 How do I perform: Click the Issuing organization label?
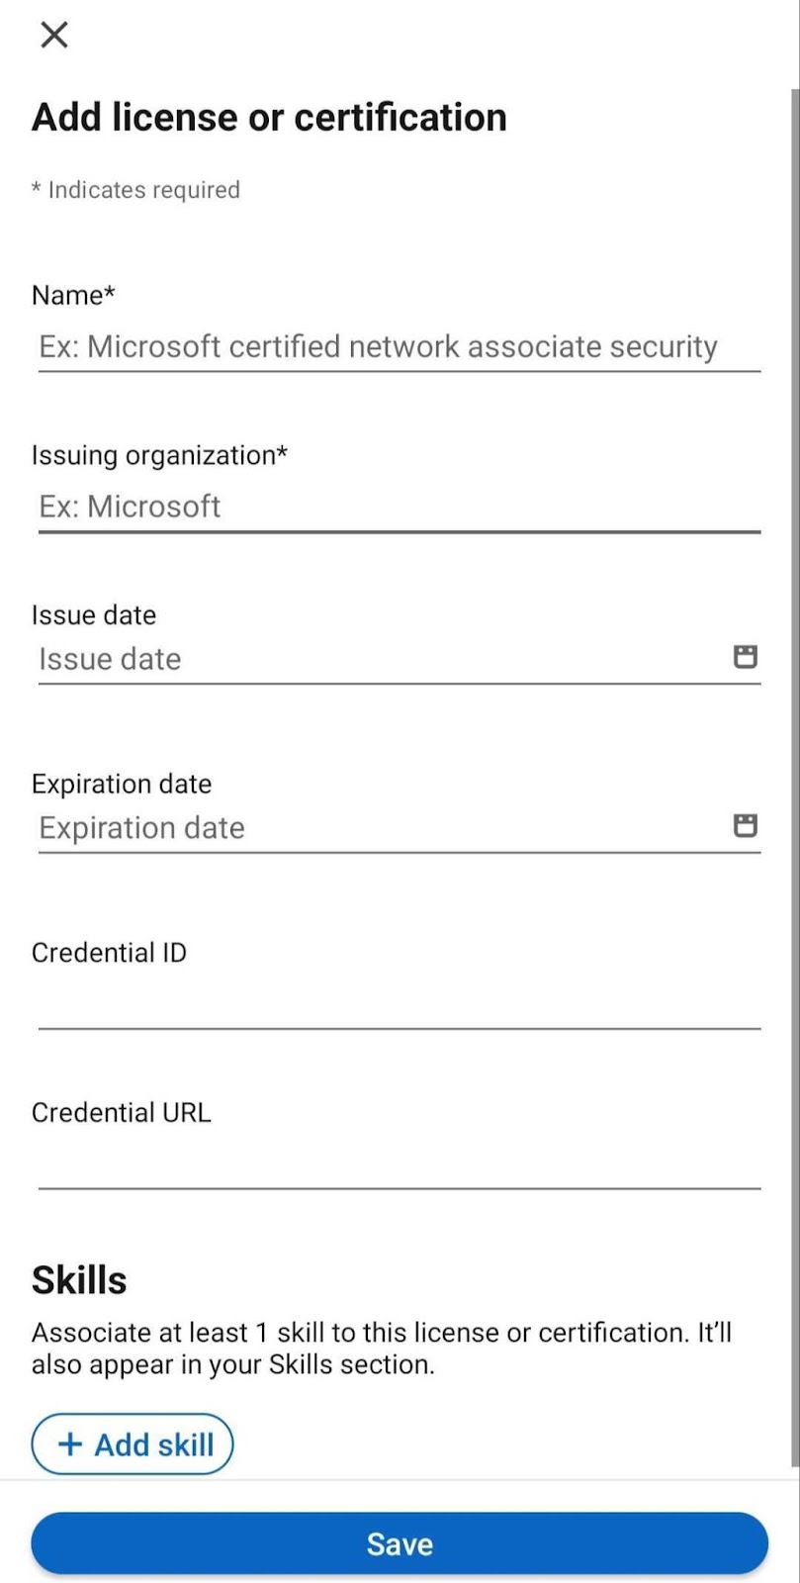click(160, 454)
